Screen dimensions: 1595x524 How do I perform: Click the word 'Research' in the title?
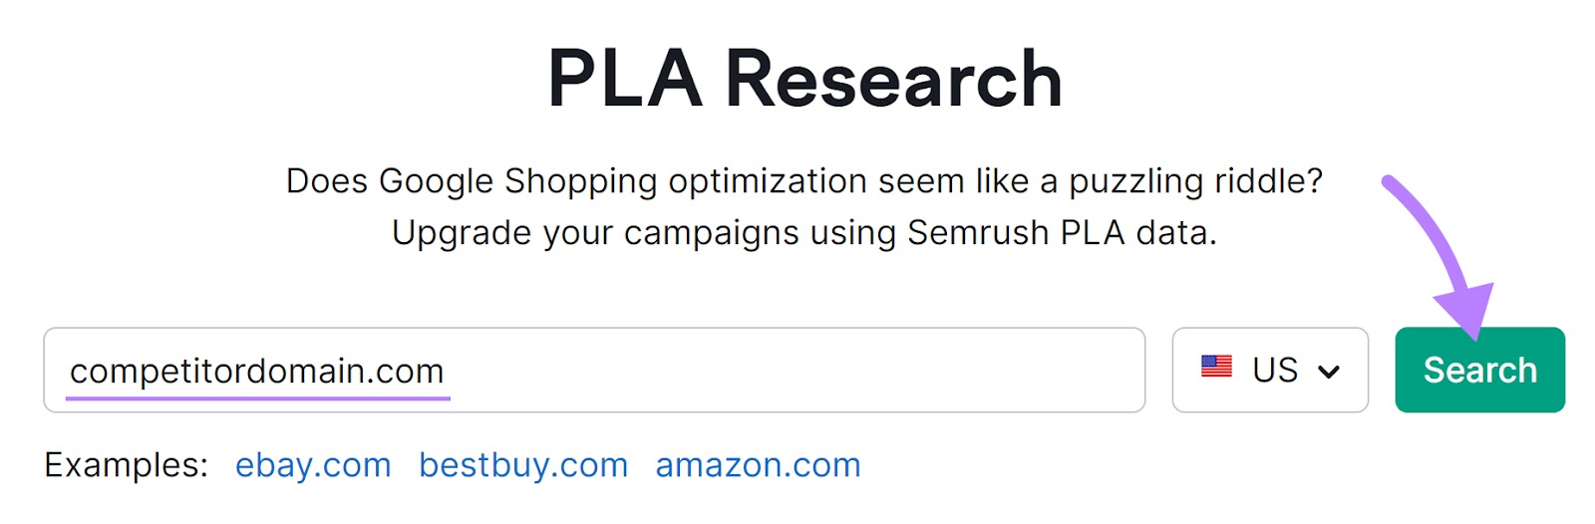tap(893, 80)
